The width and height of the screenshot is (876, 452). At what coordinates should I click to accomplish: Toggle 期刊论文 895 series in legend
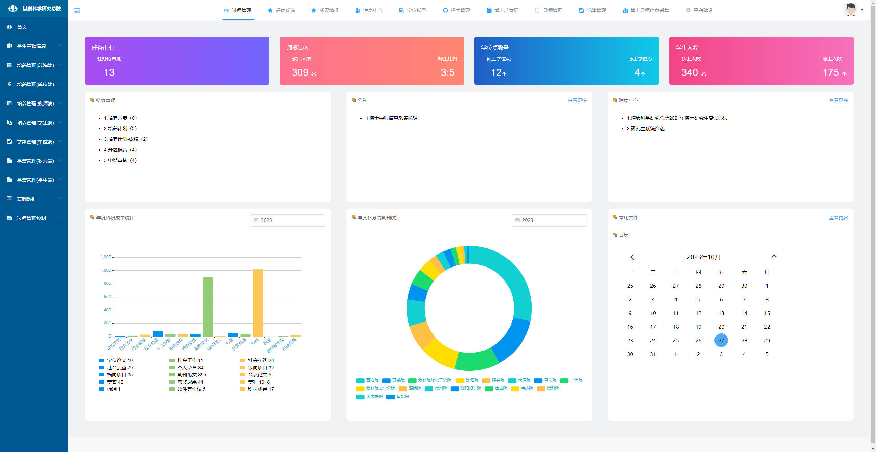pyautogui.click(x=188, y=375)
